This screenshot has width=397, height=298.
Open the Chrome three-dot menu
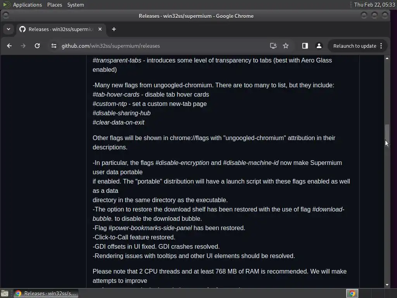(x=381, y=46)
